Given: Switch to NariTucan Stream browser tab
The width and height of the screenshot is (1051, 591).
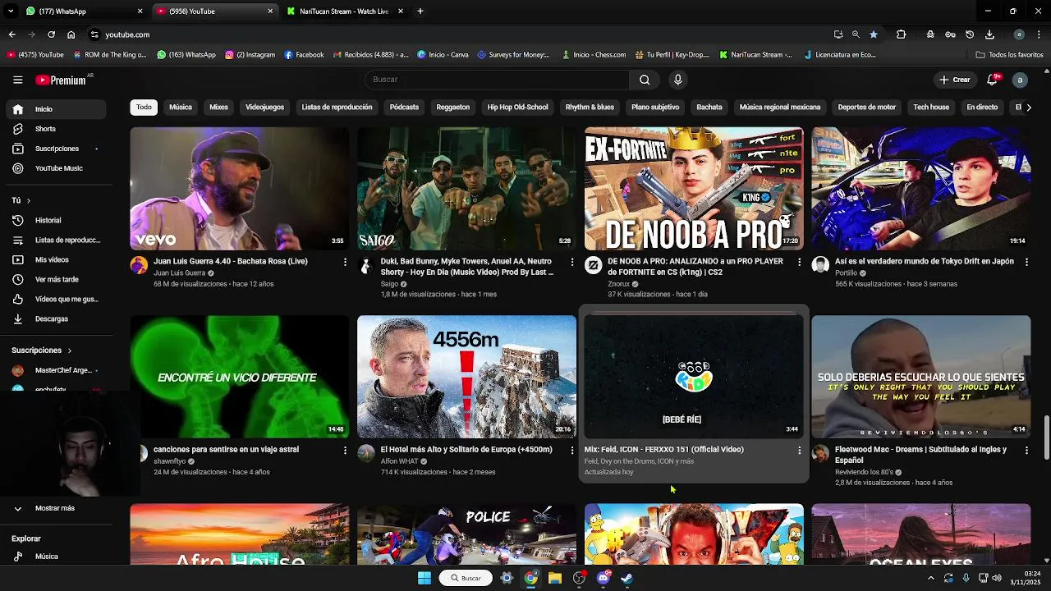Looking at the screenshot, I should 344,11.
